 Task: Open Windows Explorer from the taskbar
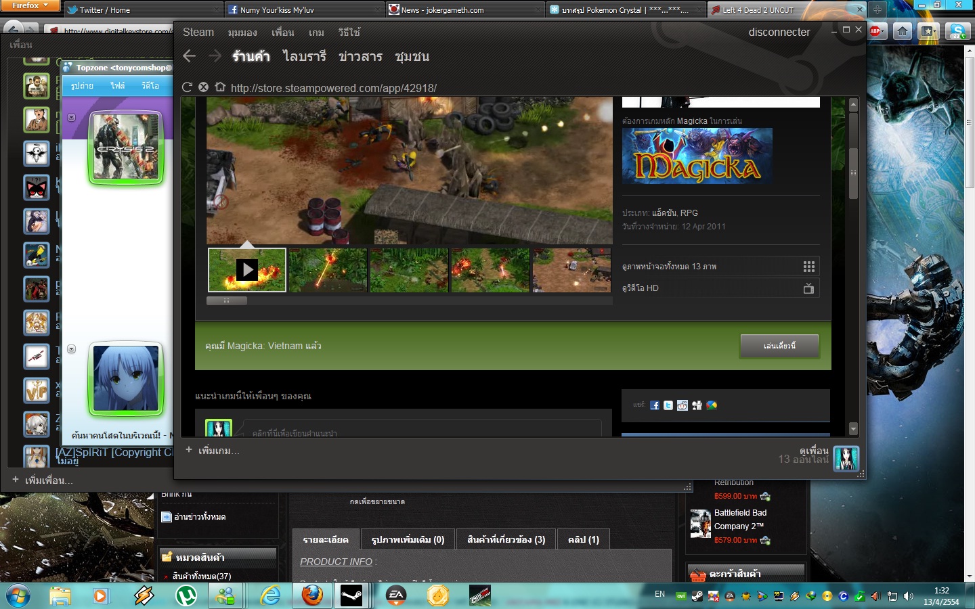click(x=60, y=596)
